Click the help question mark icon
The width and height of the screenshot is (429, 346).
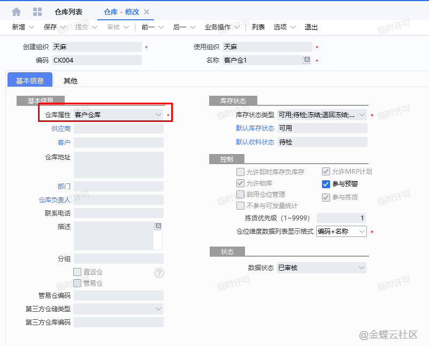coord(159,273)
